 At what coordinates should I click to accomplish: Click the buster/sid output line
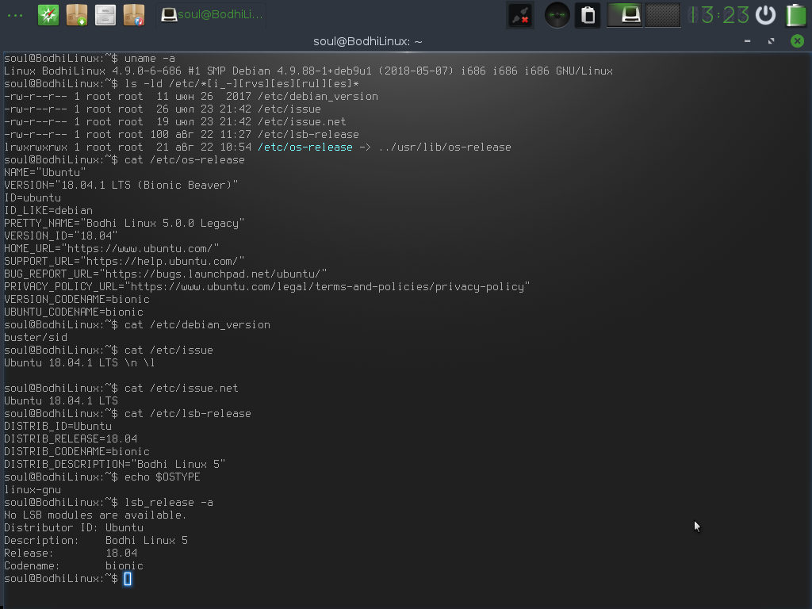coord(36,338)
